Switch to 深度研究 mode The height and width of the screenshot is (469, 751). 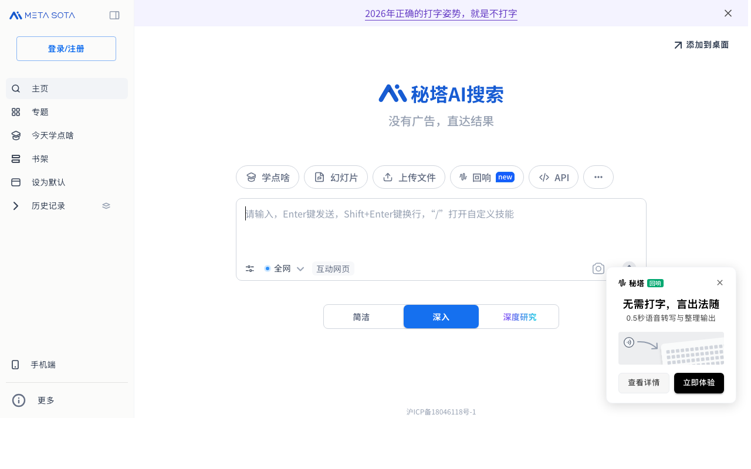click(519, 317)
